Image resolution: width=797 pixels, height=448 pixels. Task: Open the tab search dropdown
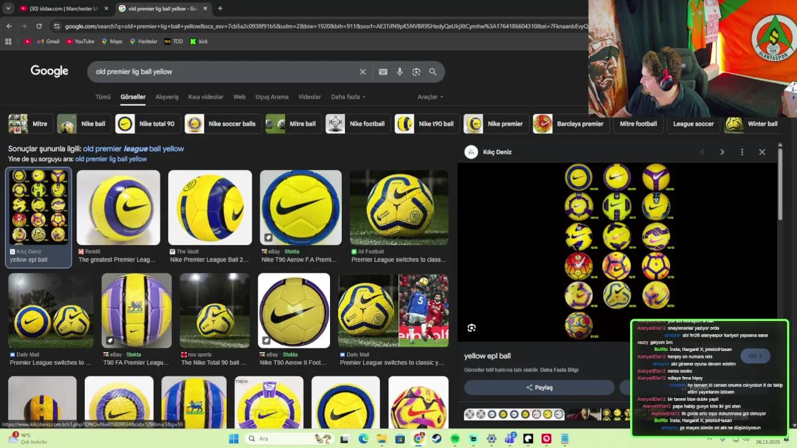[x=7, y=9]
